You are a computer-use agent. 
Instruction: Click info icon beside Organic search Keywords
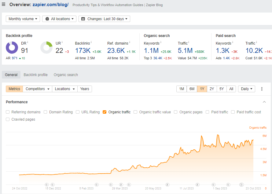click(161, 42)
